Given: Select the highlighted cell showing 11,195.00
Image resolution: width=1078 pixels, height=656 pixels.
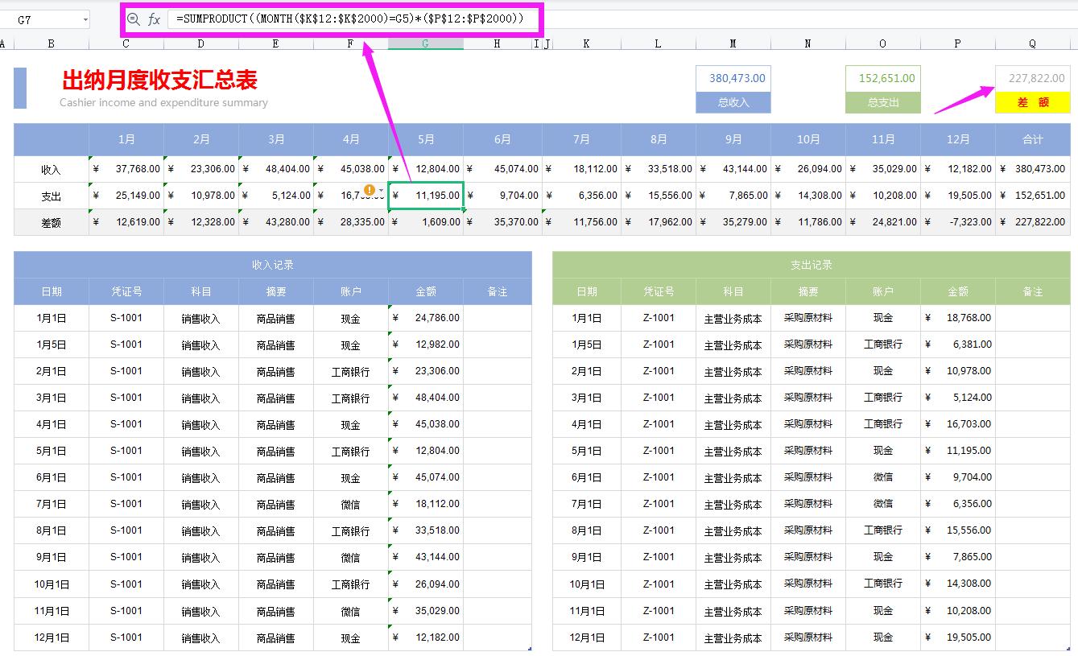Looking at the screenshot, I should (425, 195).
